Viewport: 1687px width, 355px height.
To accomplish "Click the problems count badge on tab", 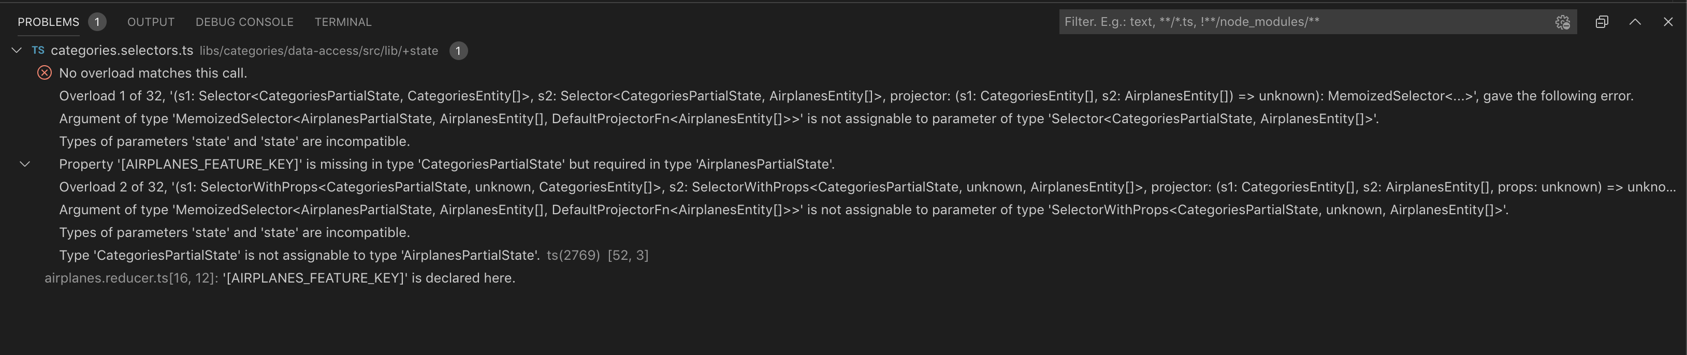I will (97, 22).
